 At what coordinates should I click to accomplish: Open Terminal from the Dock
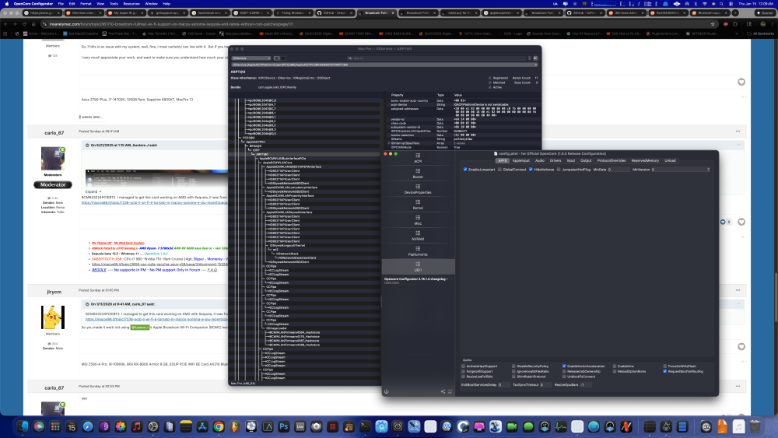coord(365,426)
